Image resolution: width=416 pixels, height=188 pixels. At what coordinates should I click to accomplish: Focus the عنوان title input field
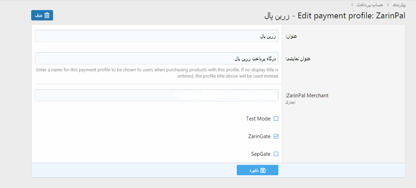pos(156,36)
